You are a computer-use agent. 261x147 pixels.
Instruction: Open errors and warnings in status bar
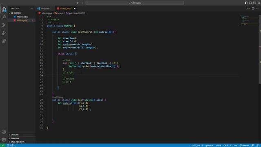pos(11,145)
